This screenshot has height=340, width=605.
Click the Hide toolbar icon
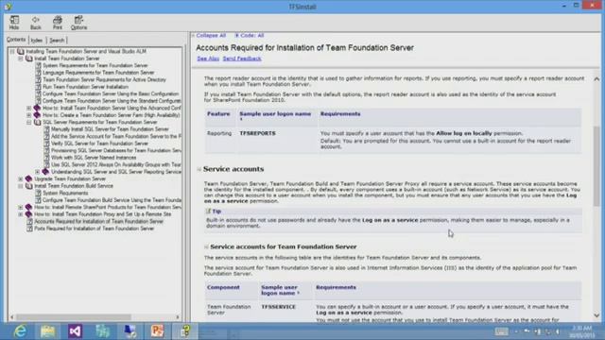coord(14,23)
